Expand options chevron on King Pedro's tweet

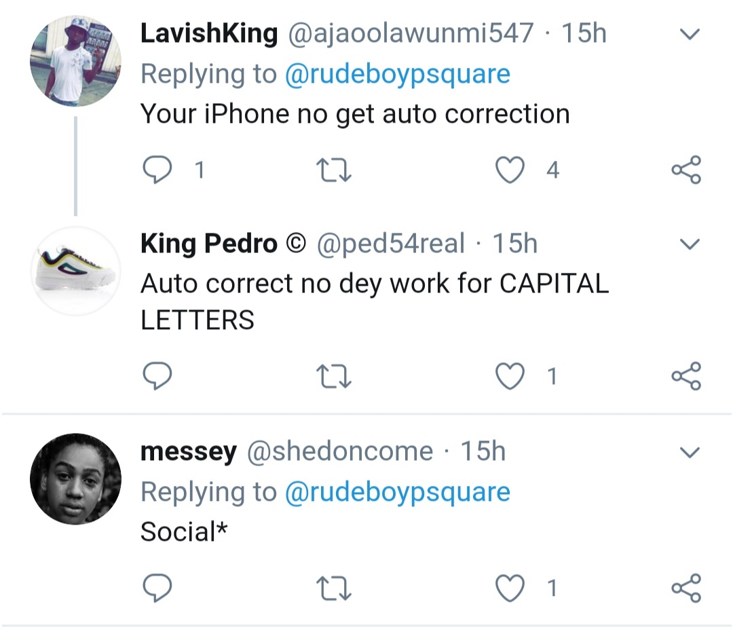(690, 244)
